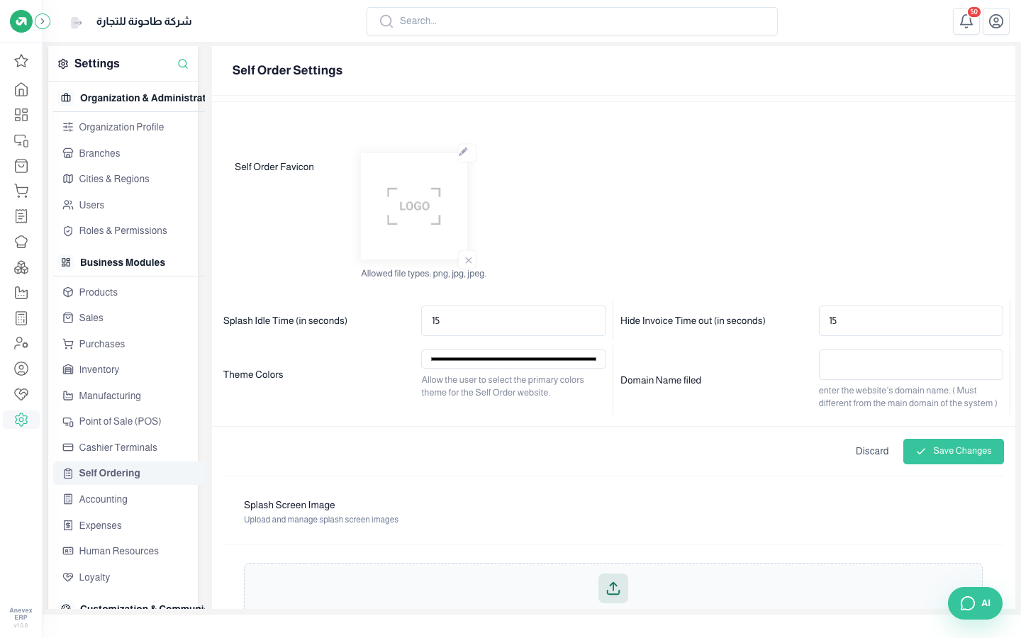Viewport: 1021px width, 638px height.
Task: Click the Hide Invoice Time out field
Action: [x=910, y=320]
